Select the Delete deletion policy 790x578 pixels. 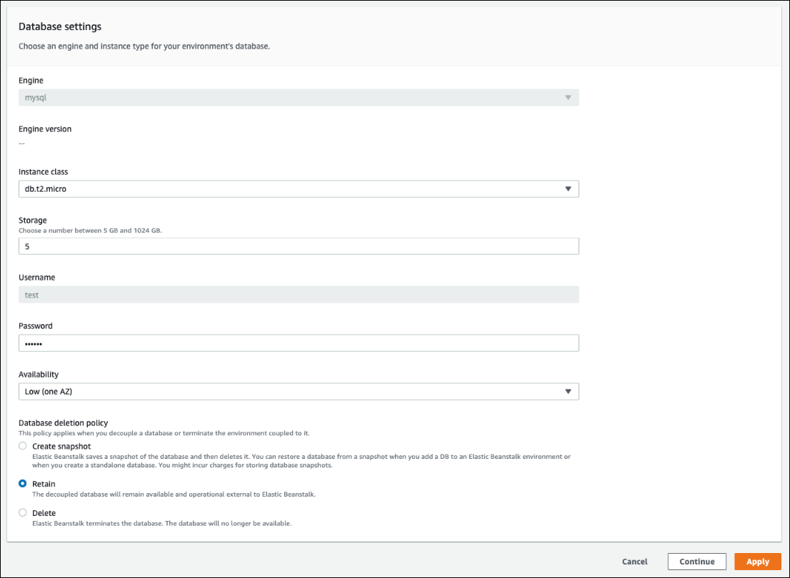[22, 512]
